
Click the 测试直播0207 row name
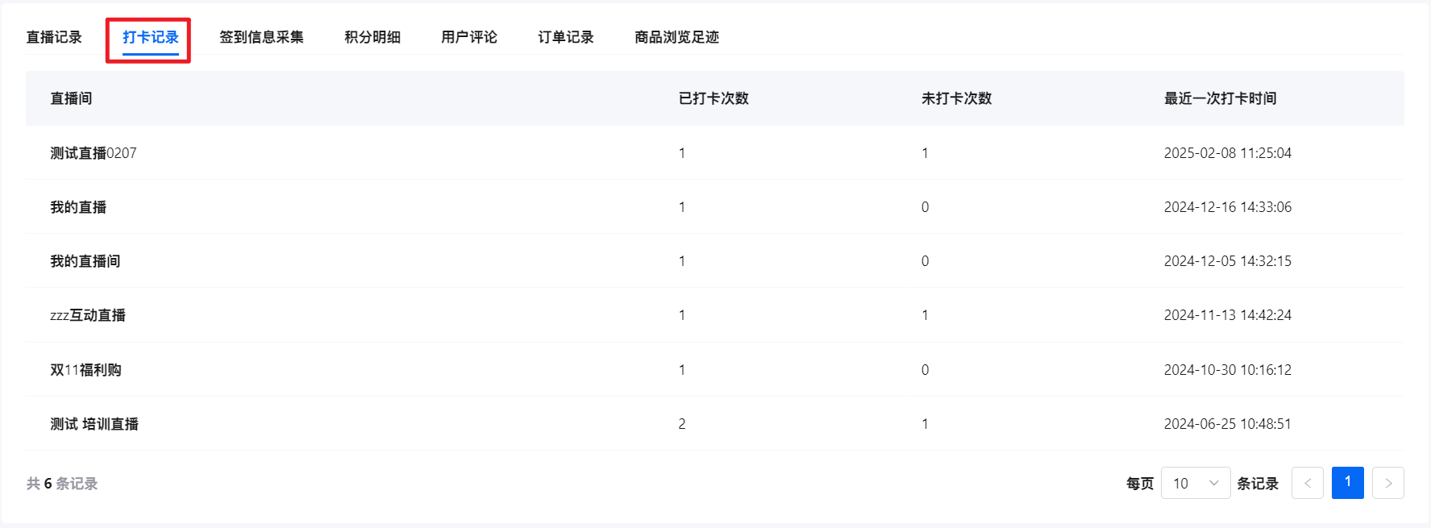point(94,153)
